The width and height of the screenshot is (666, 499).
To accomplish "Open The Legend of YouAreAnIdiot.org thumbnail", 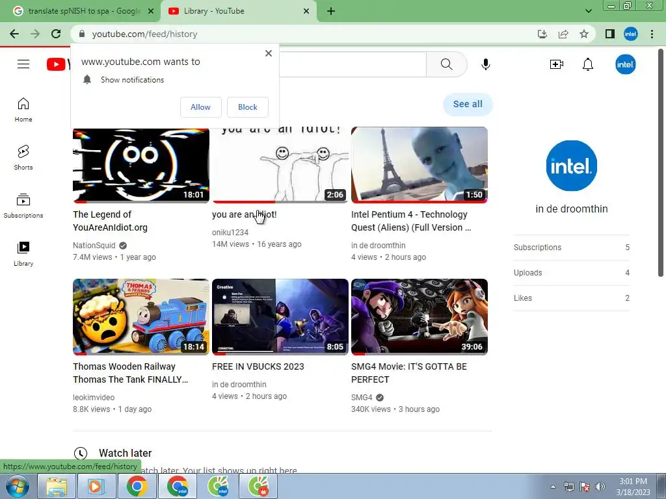I will [141, 166].
